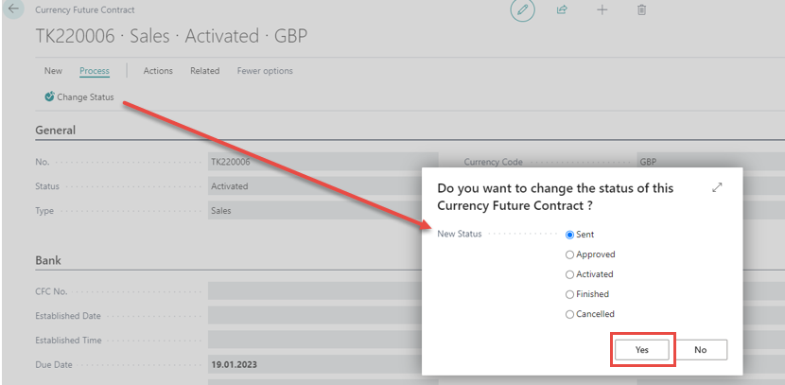Click the back arrow icon
Screen dimensions: 785x385
tap(13, 9)
